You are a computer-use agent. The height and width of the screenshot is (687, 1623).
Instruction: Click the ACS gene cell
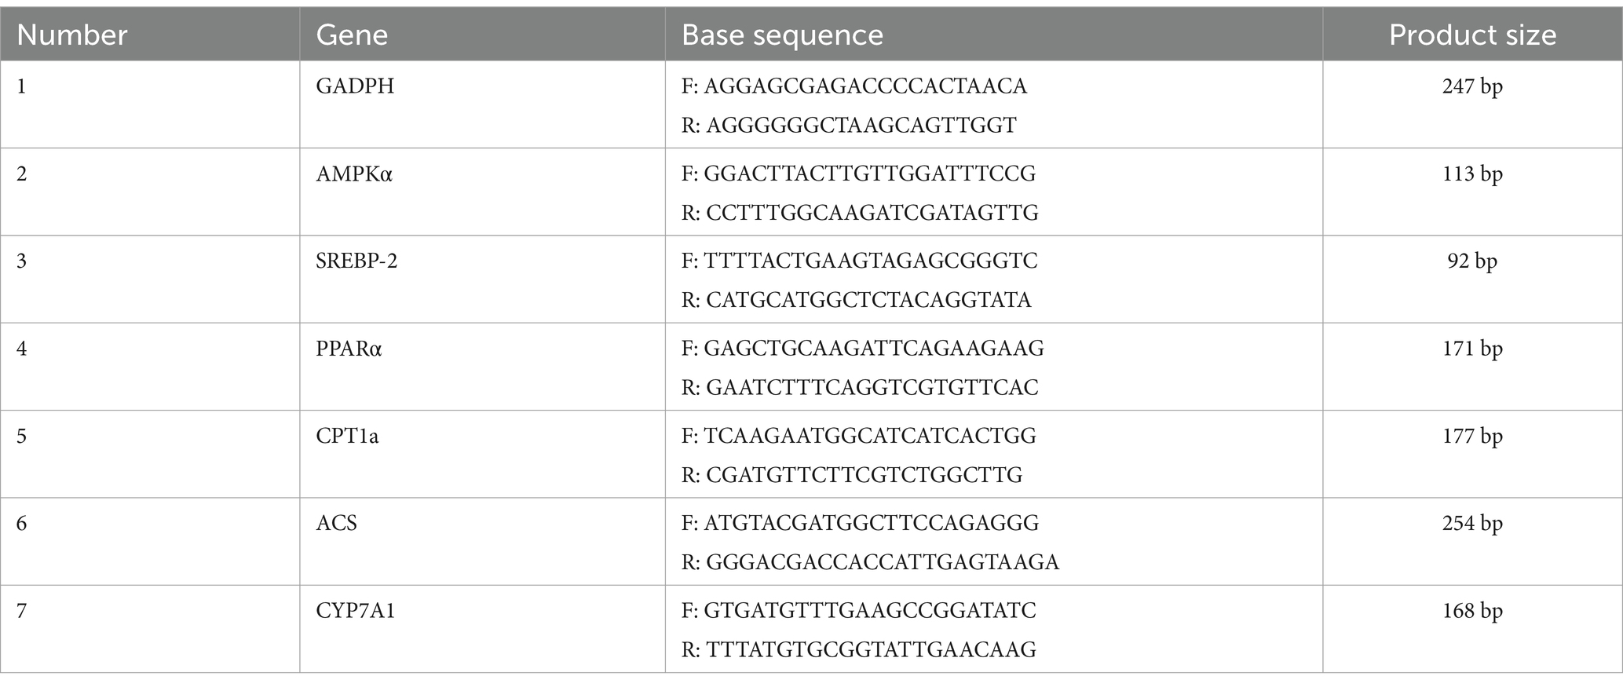(x=336, y=523)
